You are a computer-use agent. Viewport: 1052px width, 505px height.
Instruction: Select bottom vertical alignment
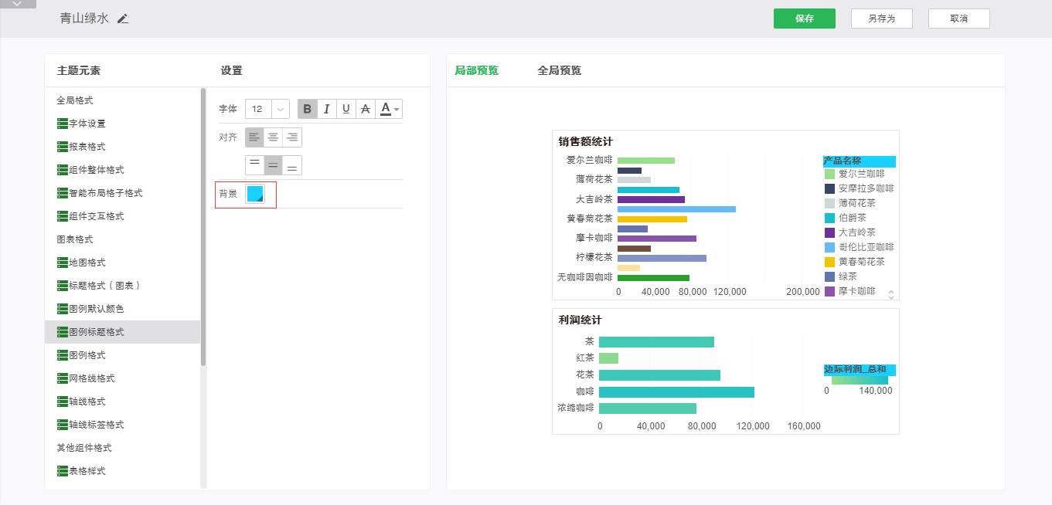tap(292, 165)
